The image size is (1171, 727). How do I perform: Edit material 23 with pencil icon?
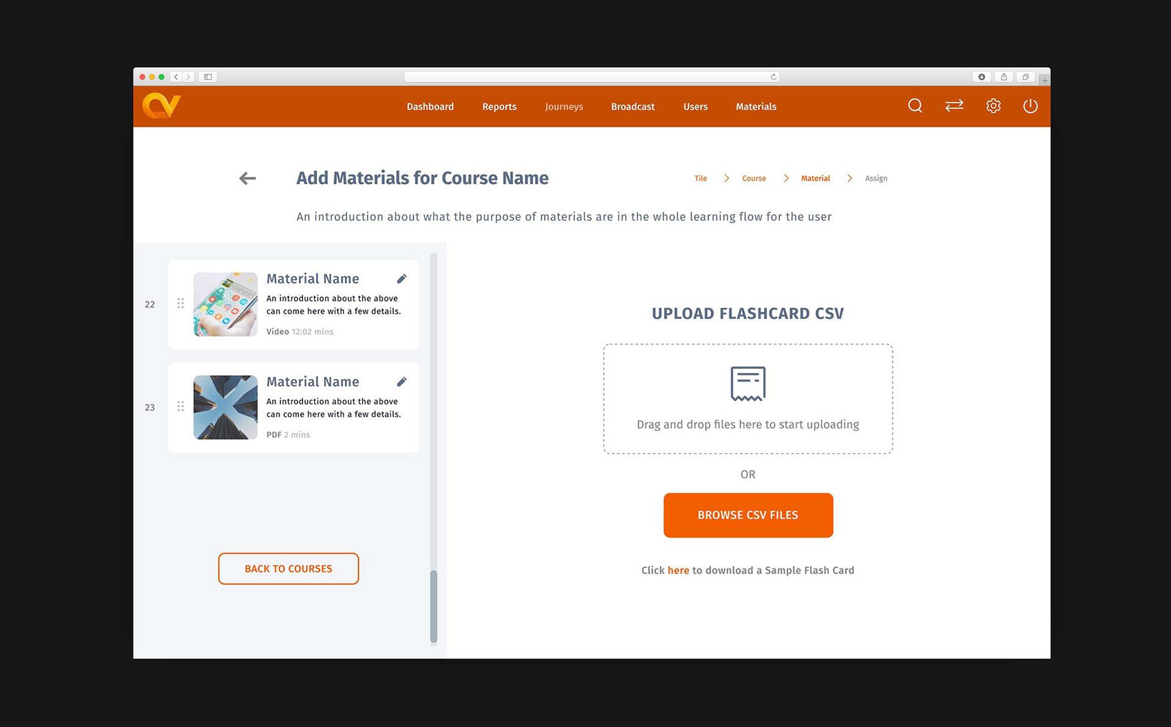[402, 382]
